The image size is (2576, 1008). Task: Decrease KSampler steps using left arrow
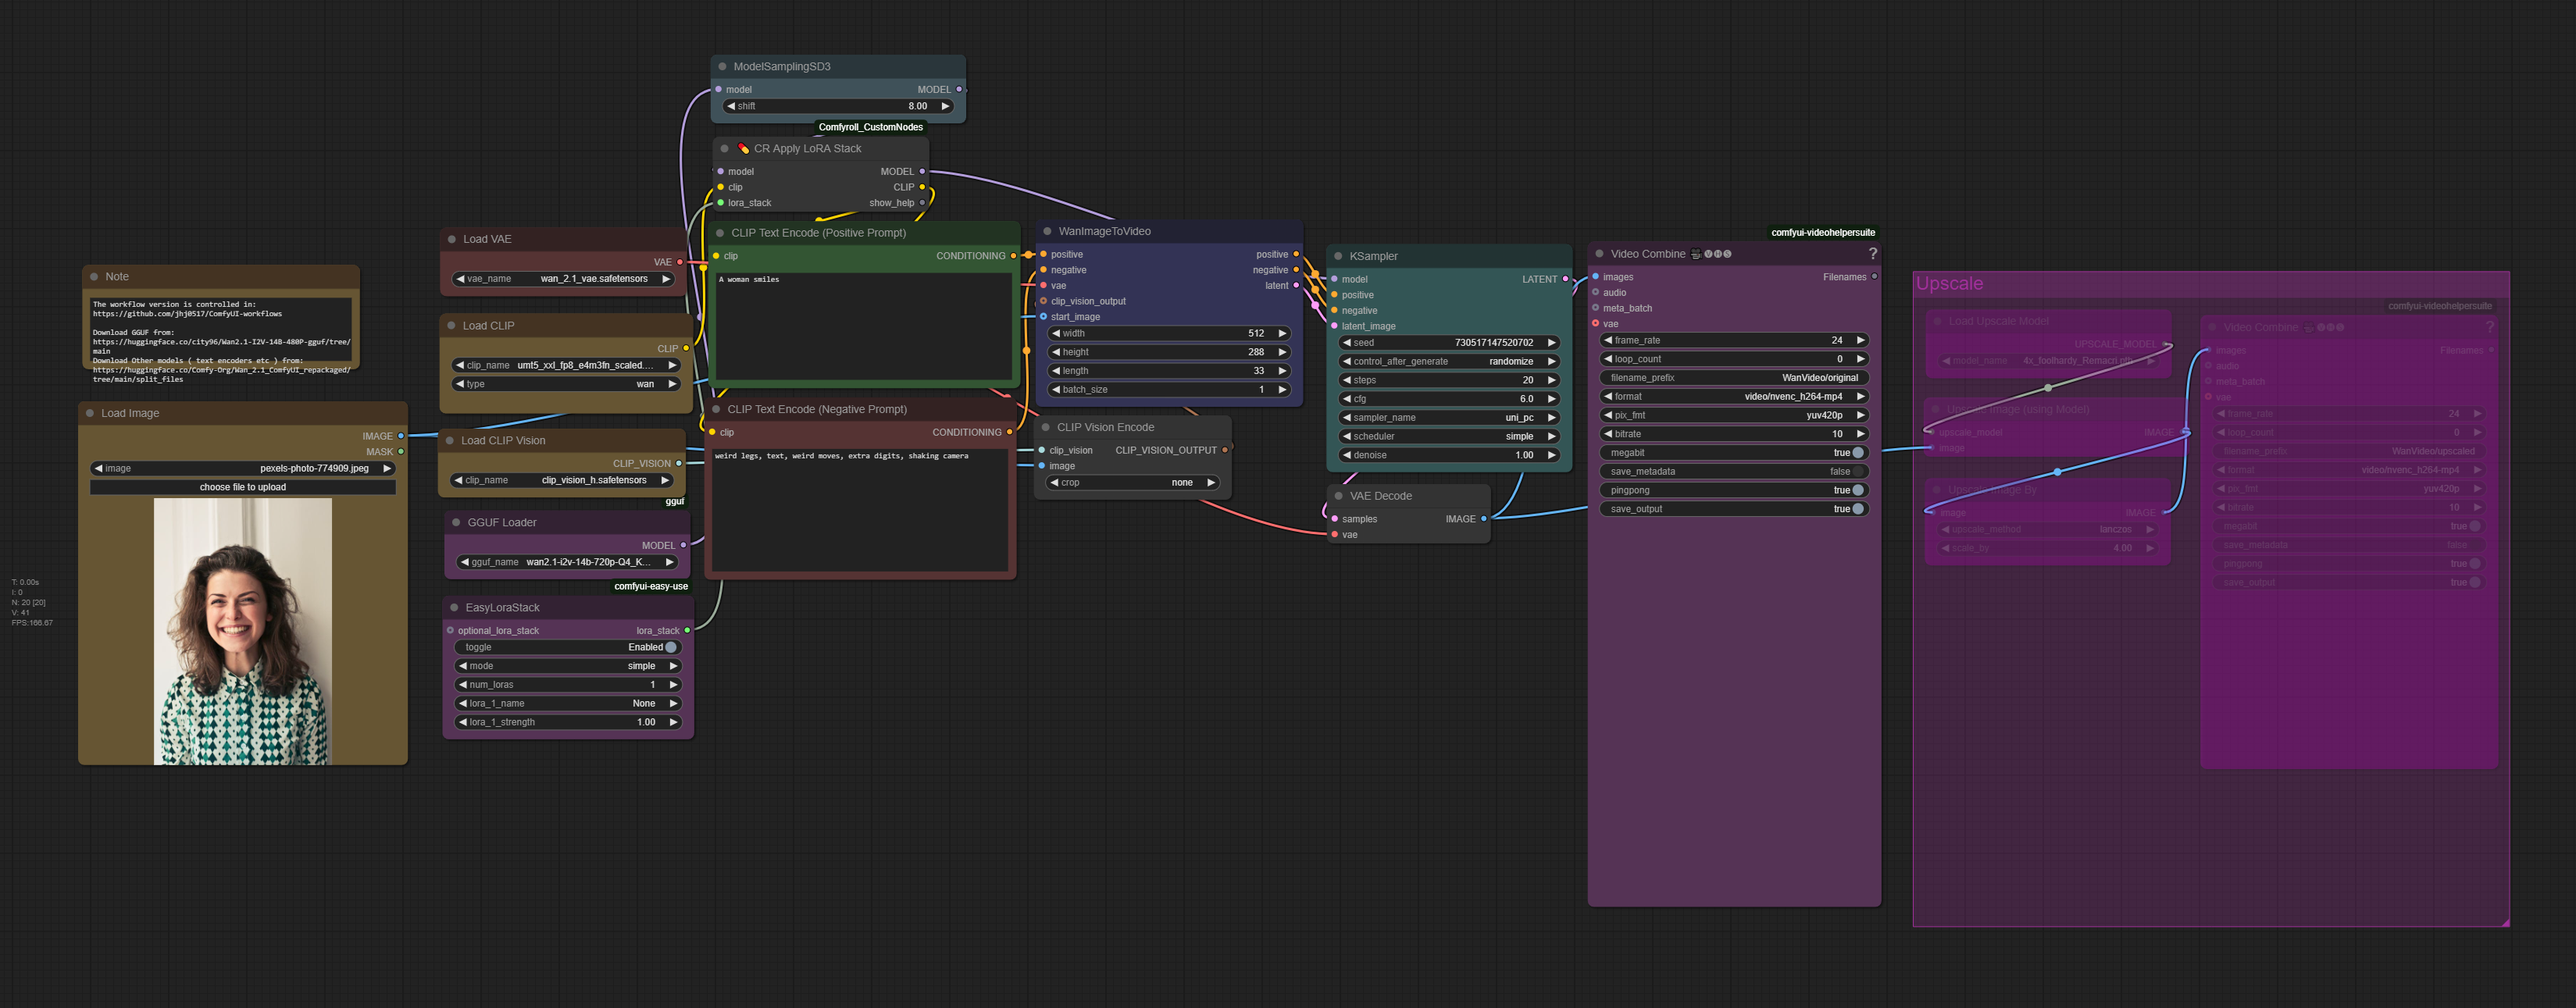1347,380
